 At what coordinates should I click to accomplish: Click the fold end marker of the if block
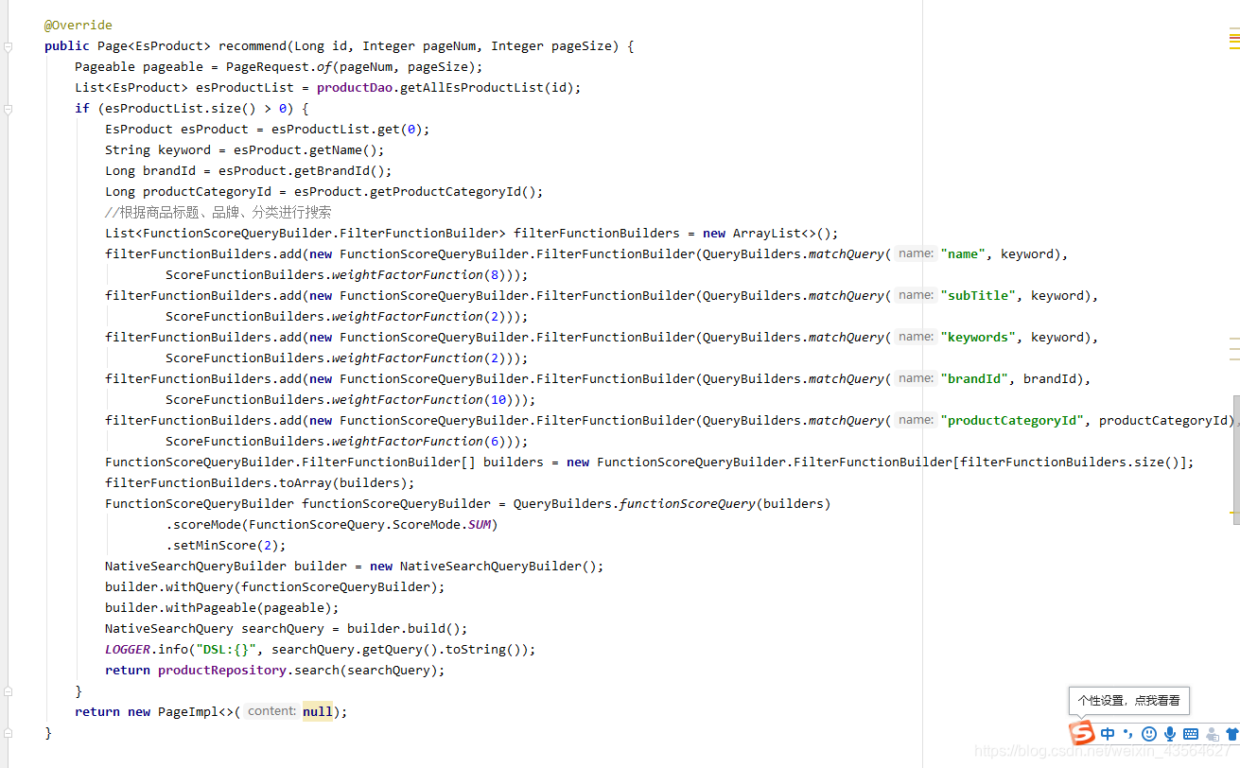9,691
